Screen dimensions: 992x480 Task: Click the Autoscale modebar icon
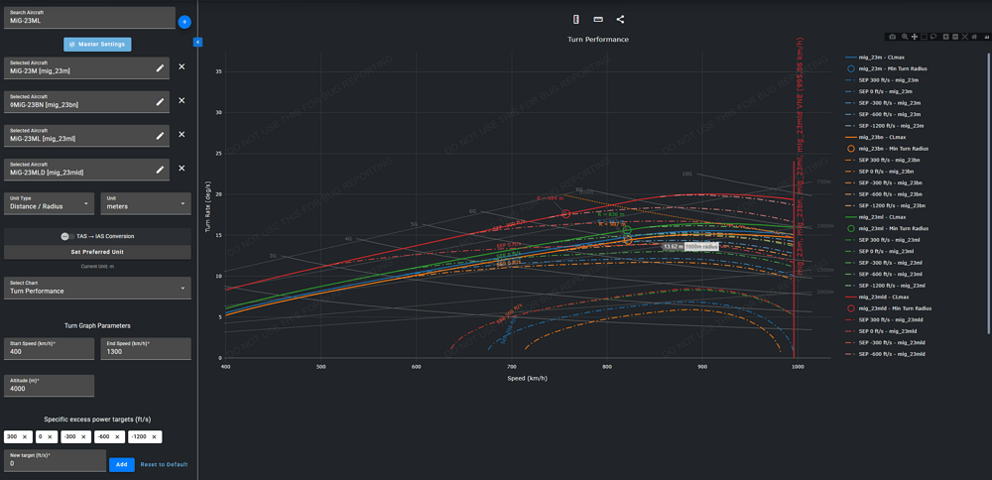(965, 37)
